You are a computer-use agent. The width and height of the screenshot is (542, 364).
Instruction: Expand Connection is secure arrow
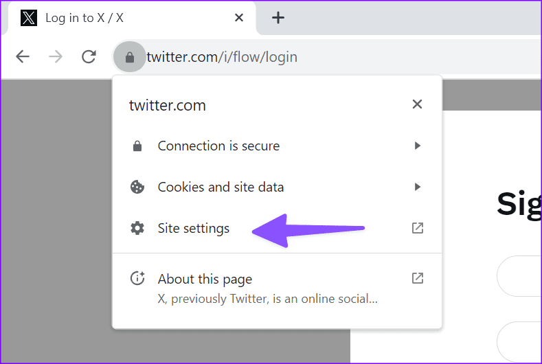417,146
